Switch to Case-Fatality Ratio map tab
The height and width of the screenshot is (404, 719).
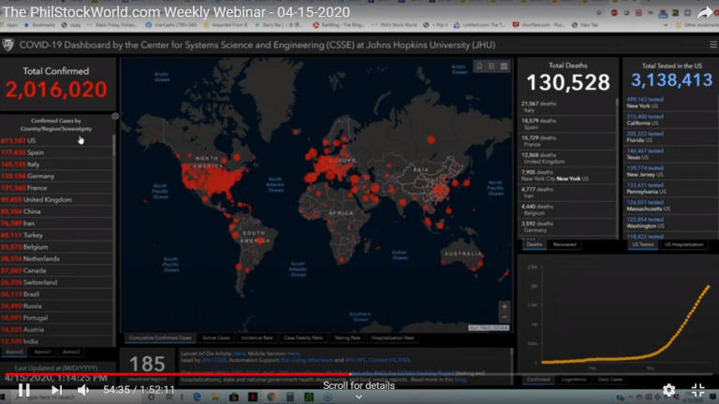point(303,338)
